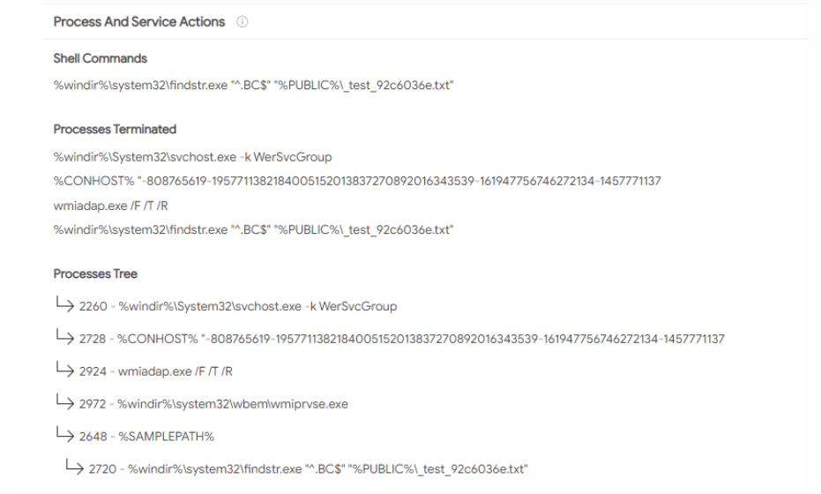Click the nested arrow icon for process 2720

74,467
